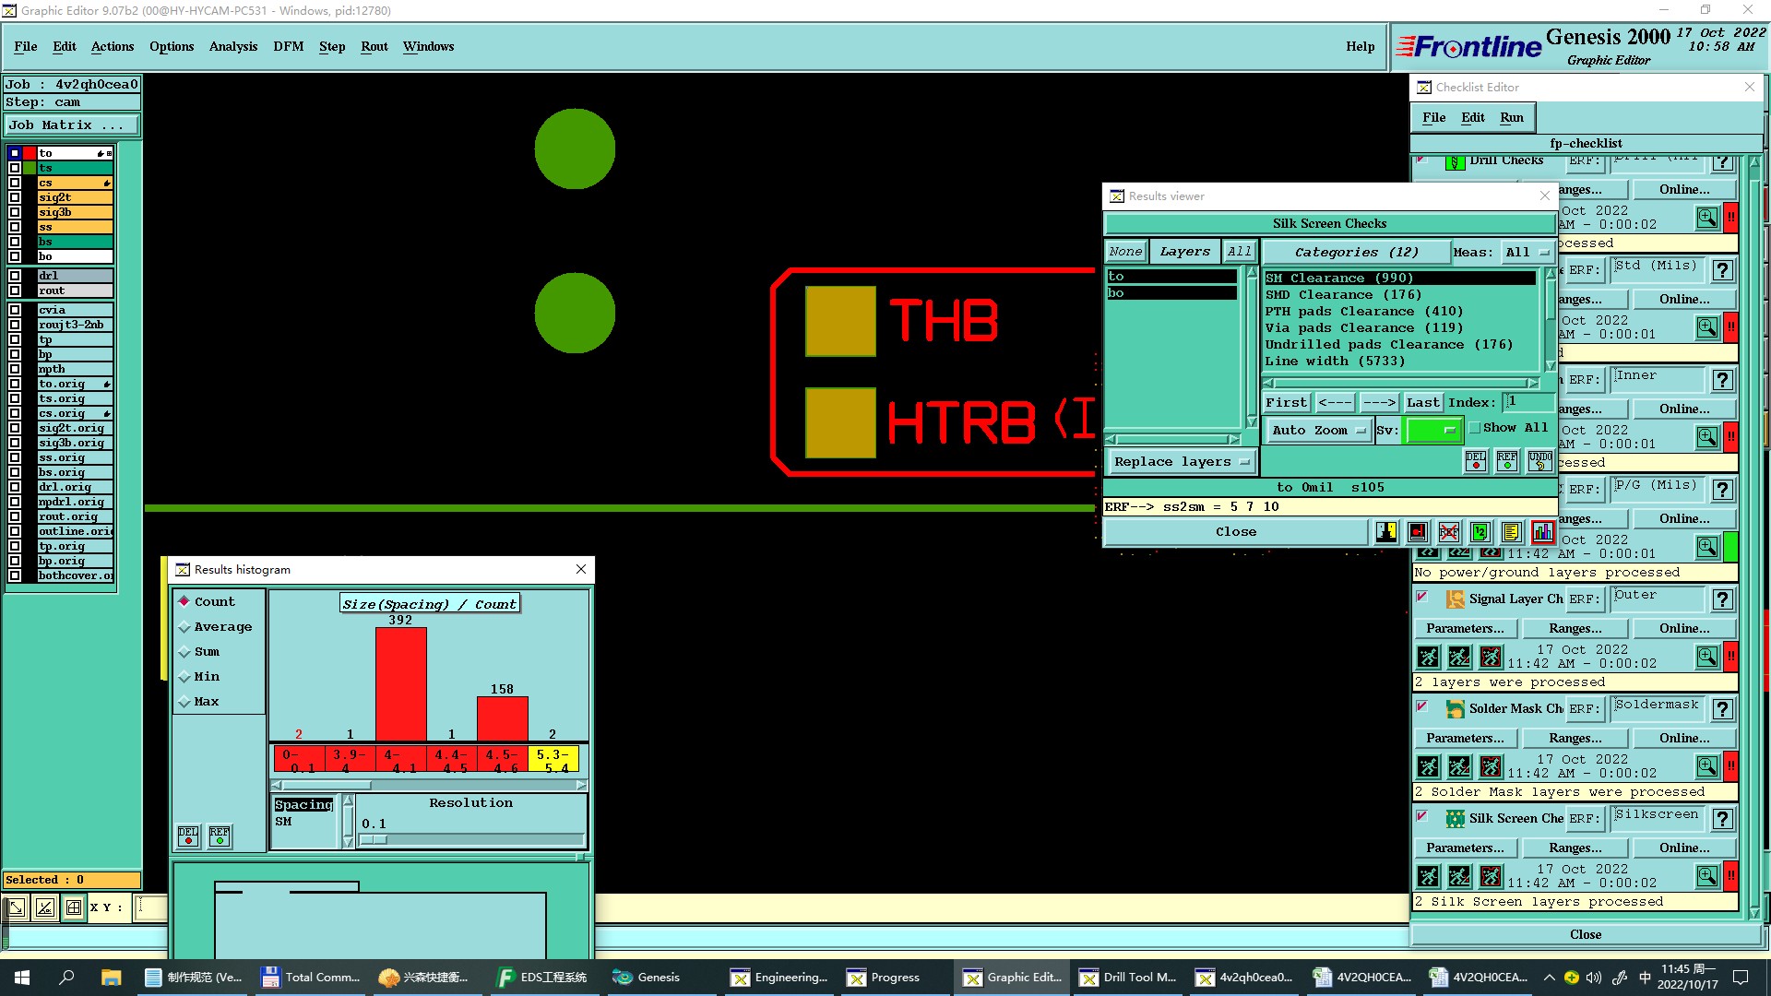Open the Auto Zoom dropdown
1771x996 pixels.
[x=1318, y=430]
